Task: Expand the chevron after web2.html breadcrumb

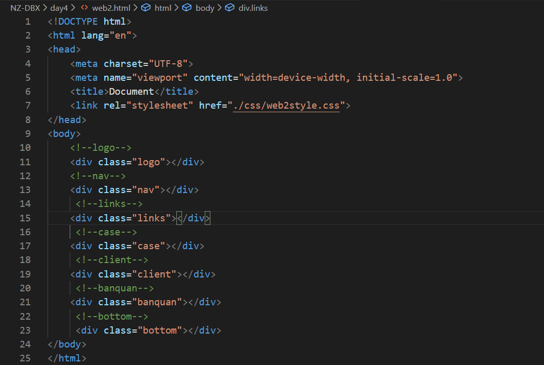Action: click(135, 8)
